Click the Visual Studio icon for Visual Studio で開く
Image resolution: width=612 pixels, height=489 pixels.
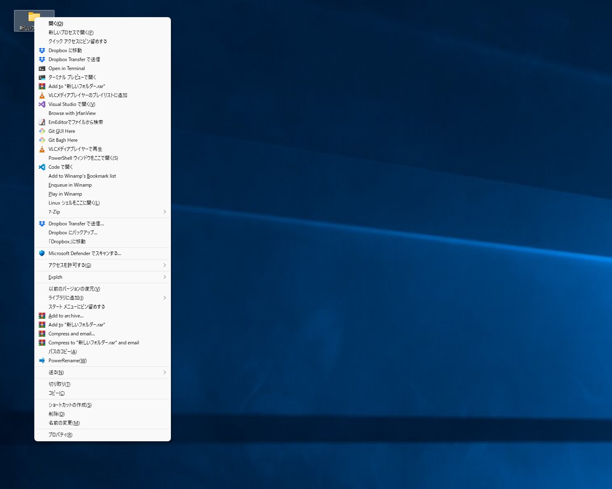coord(42,104)
